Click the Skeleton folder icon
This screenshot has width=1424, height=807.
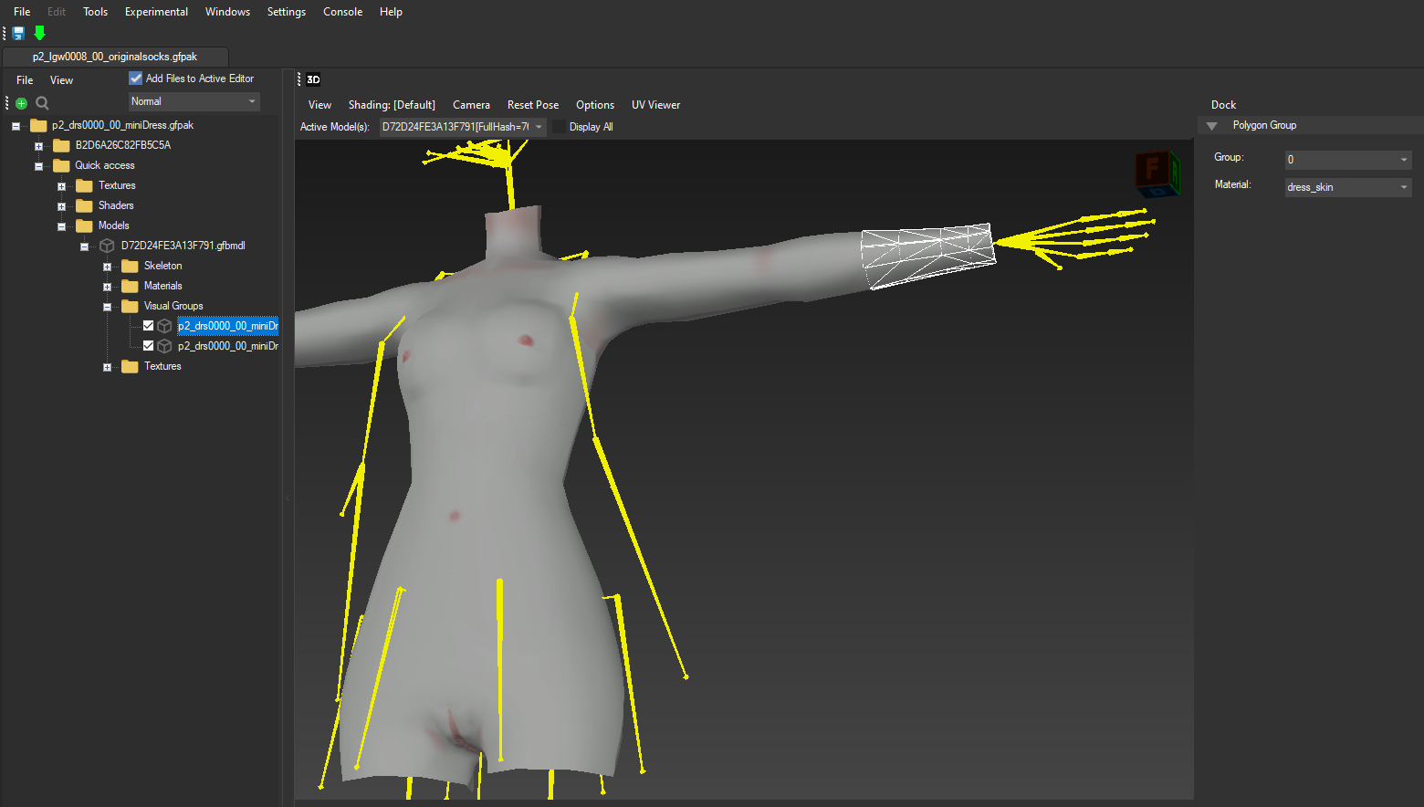130,266
